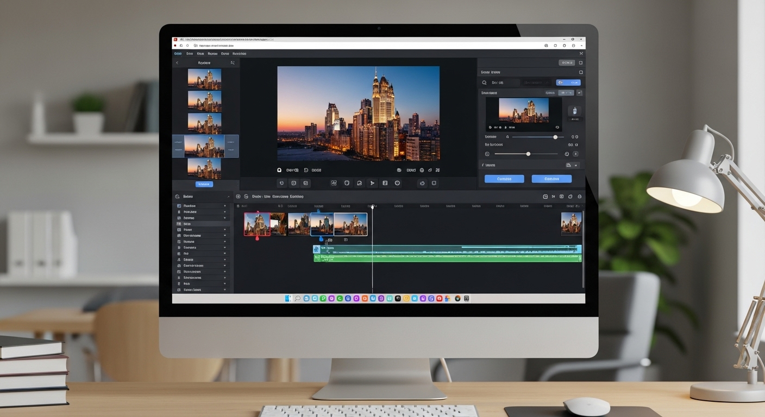Viewport: 765px width, 417px height.
Task: Select the highlighted thumbnail in the media panel
Action: click(205, 146)
